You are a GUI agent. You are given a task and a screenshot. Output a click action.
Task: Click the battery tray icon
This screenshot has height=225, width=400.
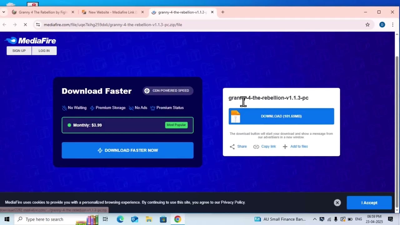pos(350,219)
